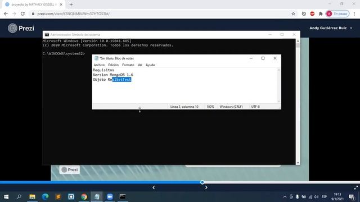360x202 pixels.
Task: Open taskbar search
Action: [19, 196]
